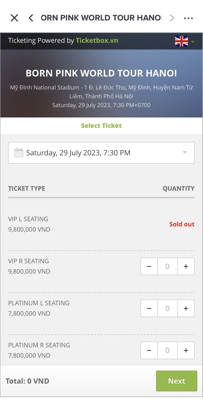The height and width of the screenshot is (407, 203).
Task: Click the UK flag language icon
Action: [x=181, y=41]
